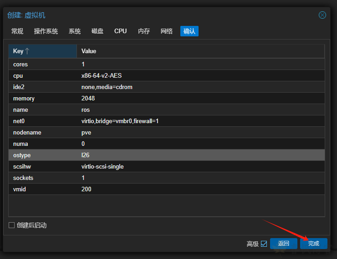The image size is (337, 259).
Task: Toggle the 高级 checkbox
Action: click(x=264, y=244)
